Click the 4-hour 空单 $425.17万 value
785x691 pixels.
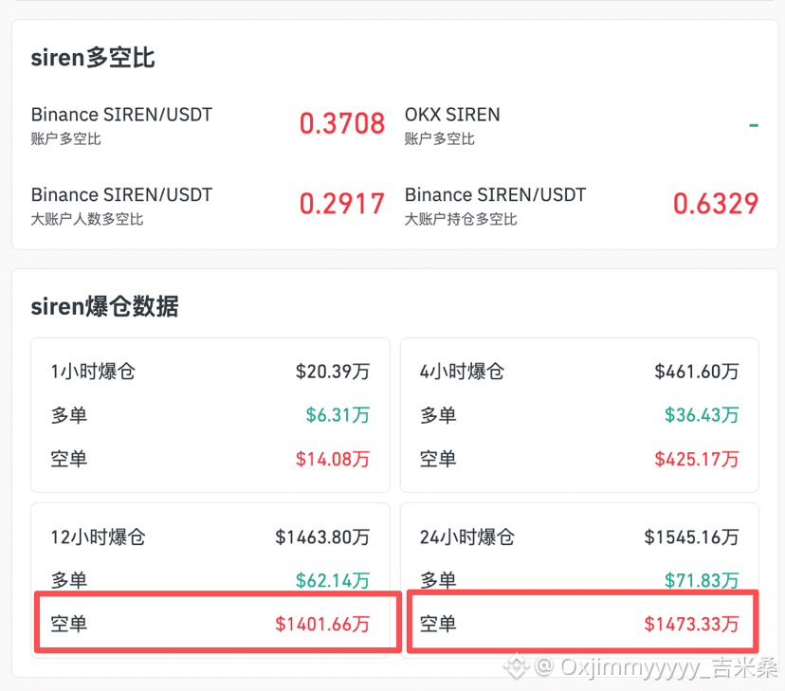[x=697, y=459]
